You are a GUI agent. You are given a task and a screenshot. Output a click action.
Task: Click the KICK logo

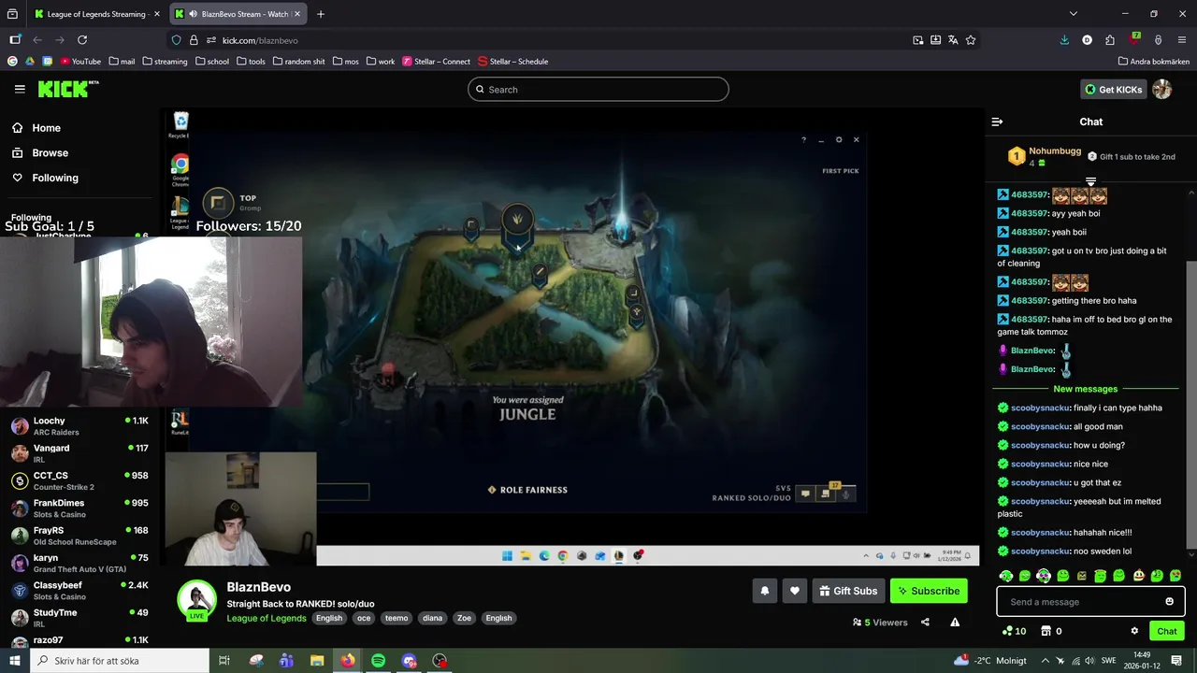(67, 89)
